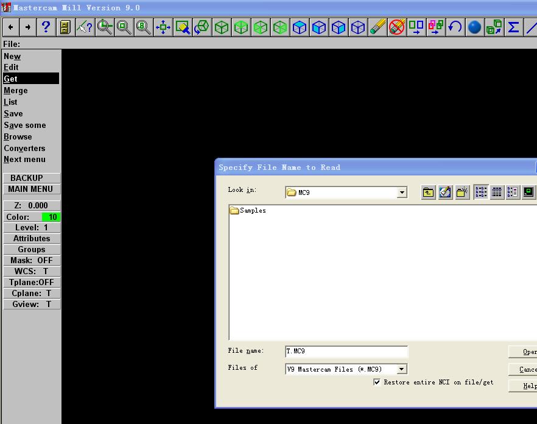Click the four-arrow Fit screen icon
Viewport: 537px width, 424px height.
point(163,27)
